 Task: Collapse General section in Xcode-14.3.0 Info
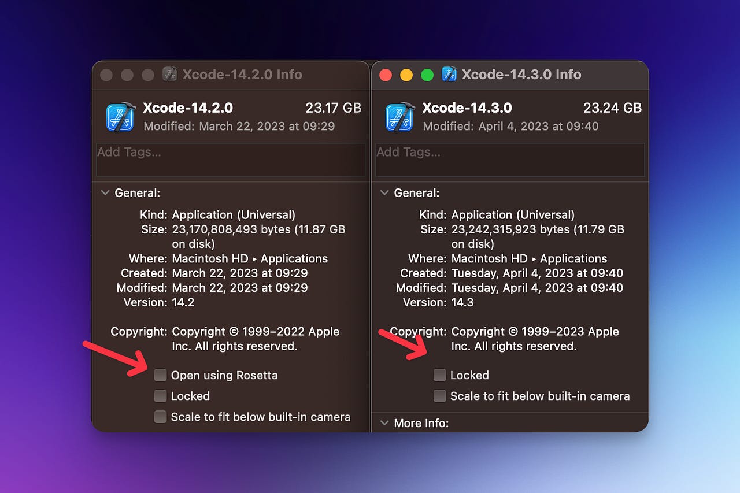tap(384, 193)
